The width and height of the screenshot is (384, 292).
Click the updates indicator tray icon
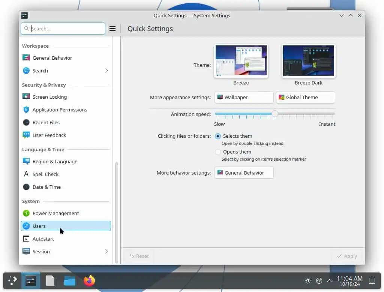click(x=319, y=281)
